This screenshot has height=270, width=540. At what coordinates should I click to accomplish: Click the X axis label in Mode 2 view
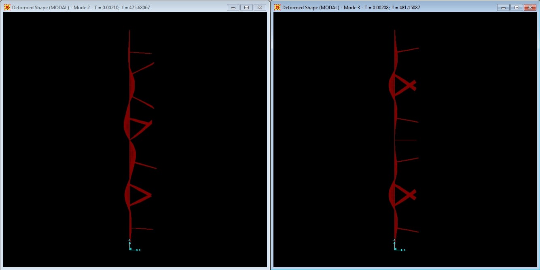coord(140,250)
